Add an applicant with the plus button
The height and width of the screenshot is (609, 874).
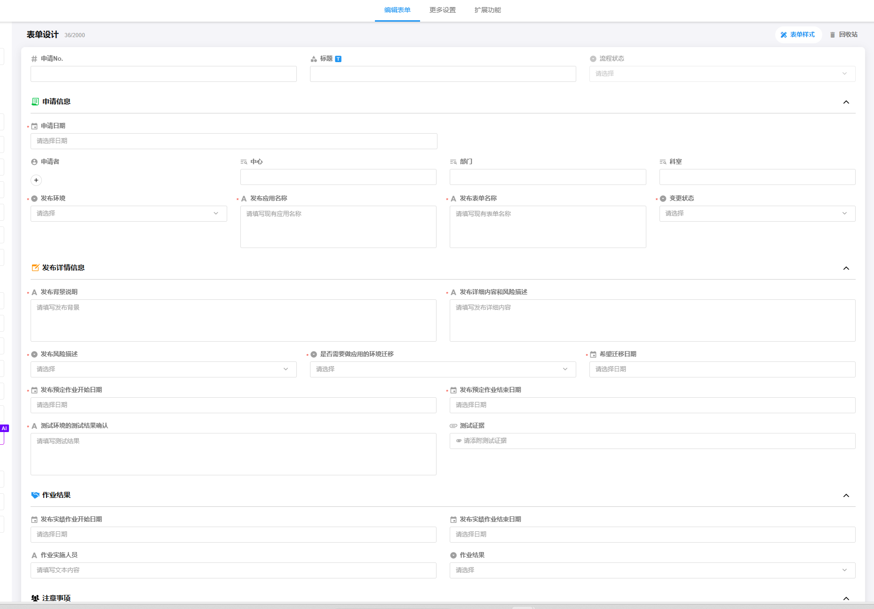tap(36, 180)
